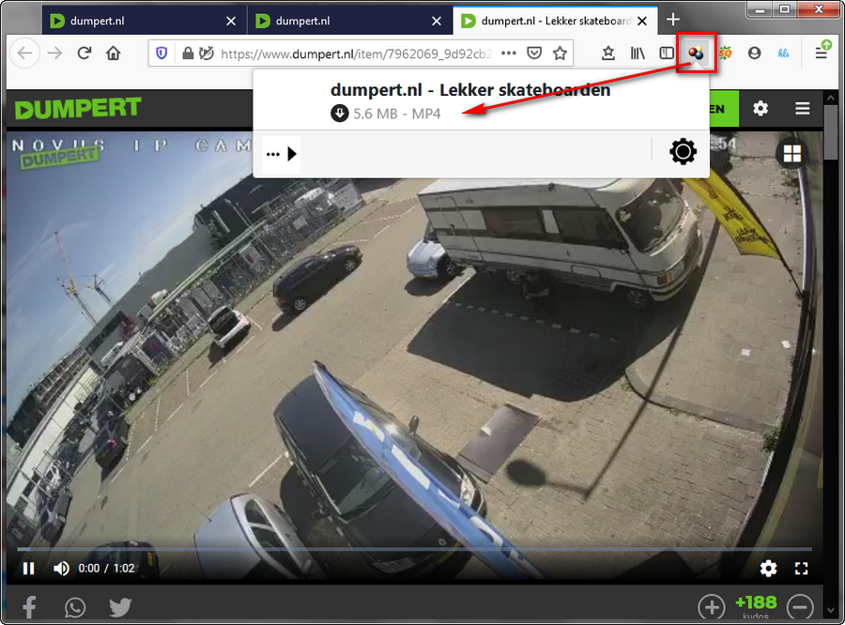The height and width of the screenshot is (625, 845).
Task: Open video player quality settings gear
Action: point(768,569)
